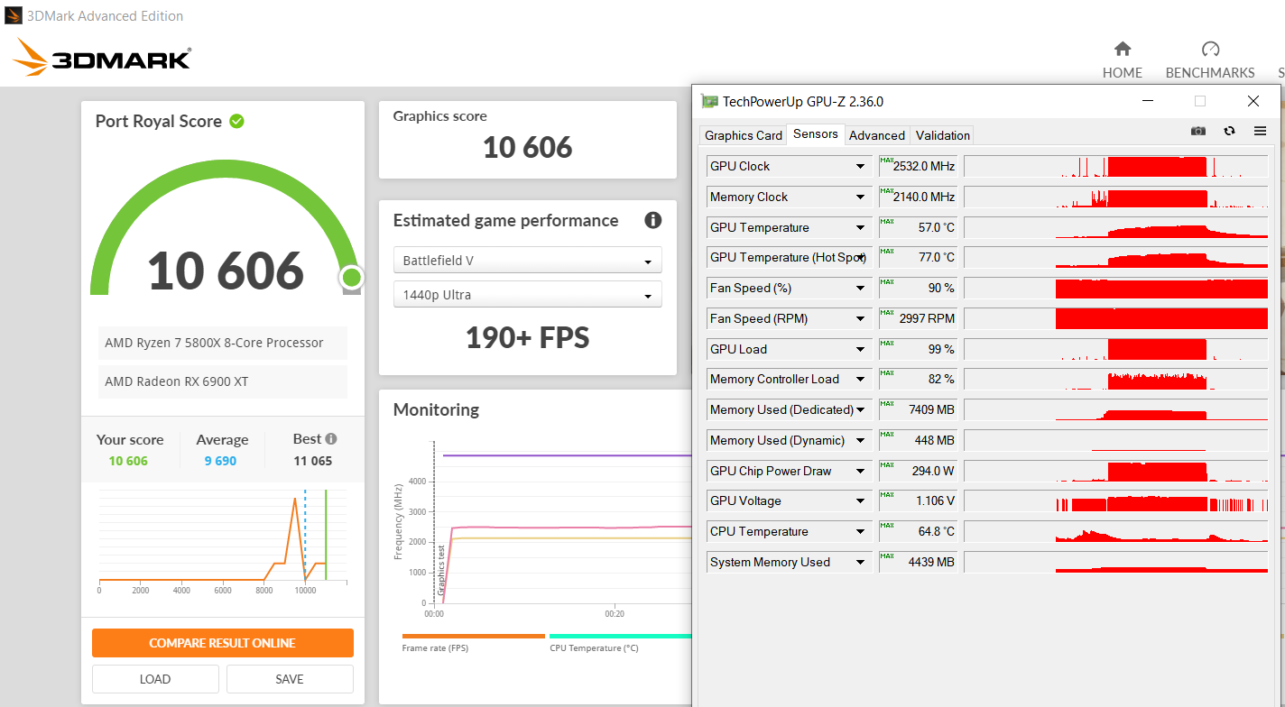The image size is (1285, 707).
Task: Click the info icon next to Best
Action: point(331,439)
